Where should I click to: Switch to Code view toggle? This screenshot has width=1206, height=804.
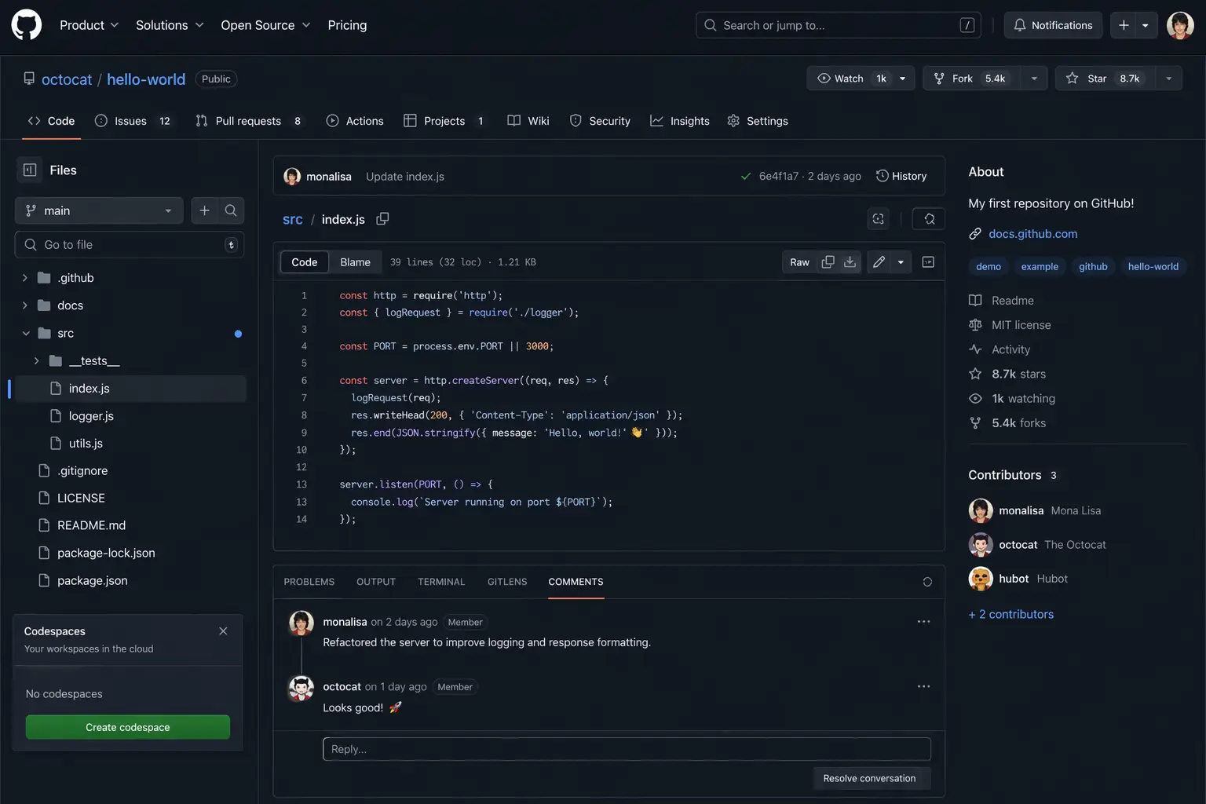click(x=304, y=262)
